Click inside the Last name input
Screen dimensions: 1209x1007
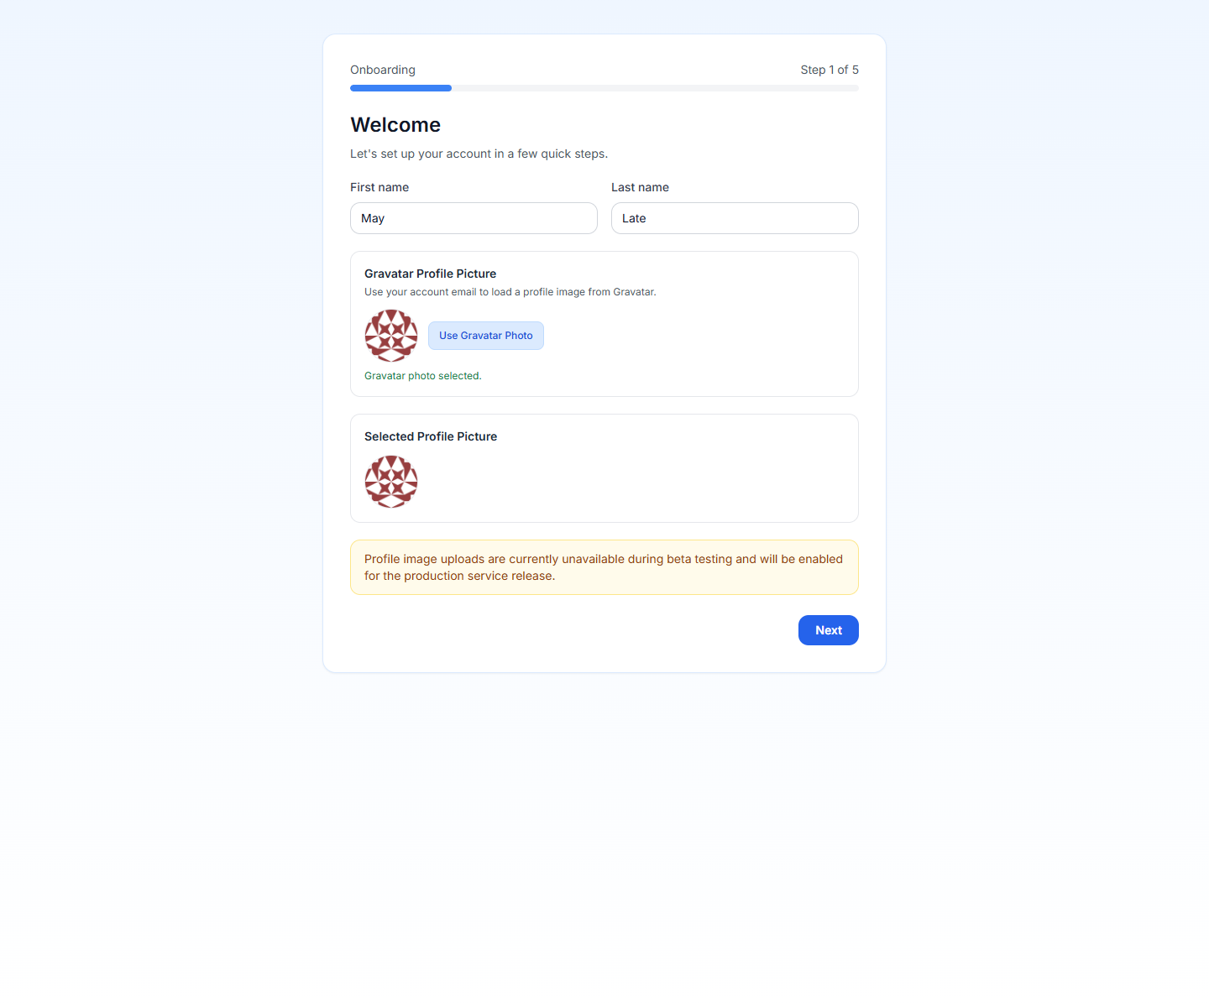click(x=735, y=218)
